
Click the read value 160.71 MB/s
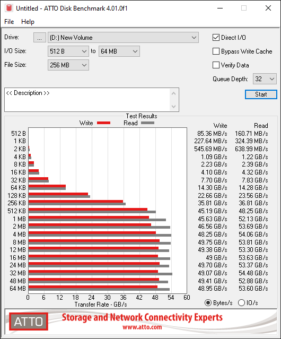pos(251,134)
